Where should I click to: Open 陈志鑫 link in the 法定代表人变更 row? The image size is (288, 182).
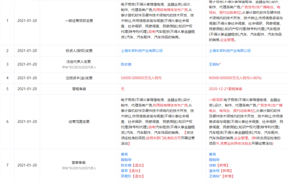click(126, 64)
